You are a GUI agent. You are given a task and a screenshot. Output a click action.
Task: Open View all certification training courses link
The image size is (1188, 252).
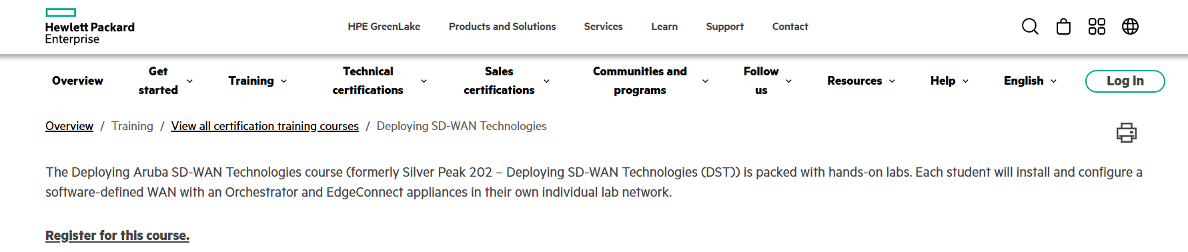tap(265, 126)
